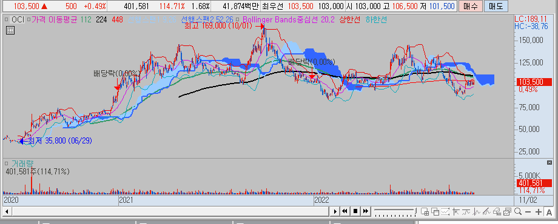This screenshot has width=558, height=224.
Task: Click the window-with-grid layout icon
Action: point(425,211)
